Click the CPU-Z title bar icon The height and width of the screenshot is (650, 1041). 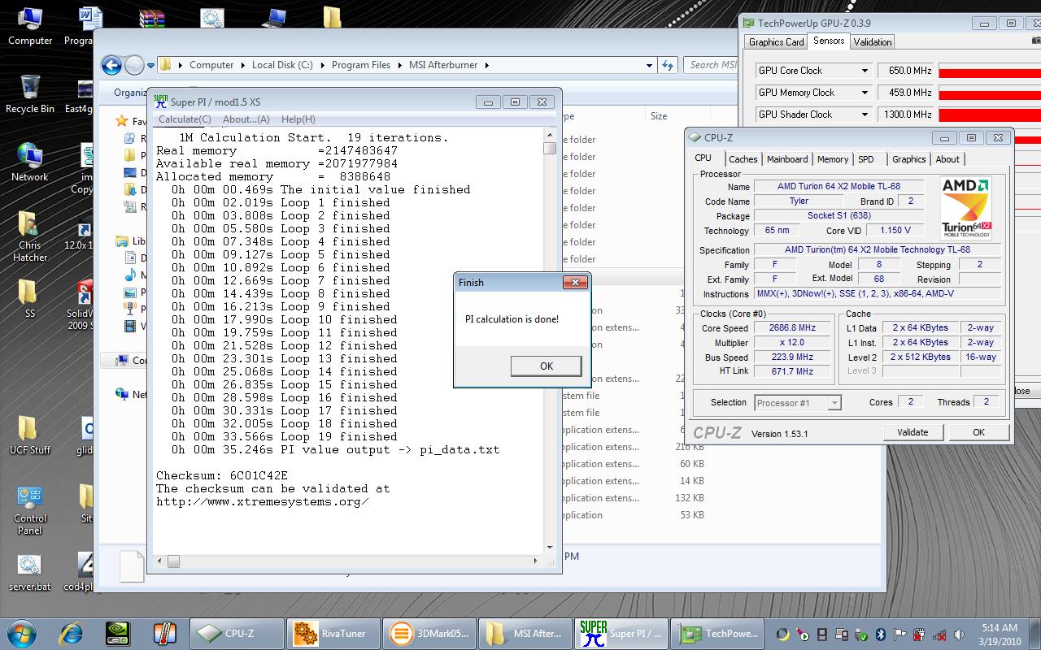(695, 137)
